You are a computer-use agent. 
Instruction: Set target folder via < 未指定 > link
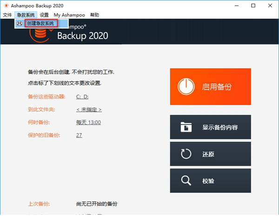89,110
